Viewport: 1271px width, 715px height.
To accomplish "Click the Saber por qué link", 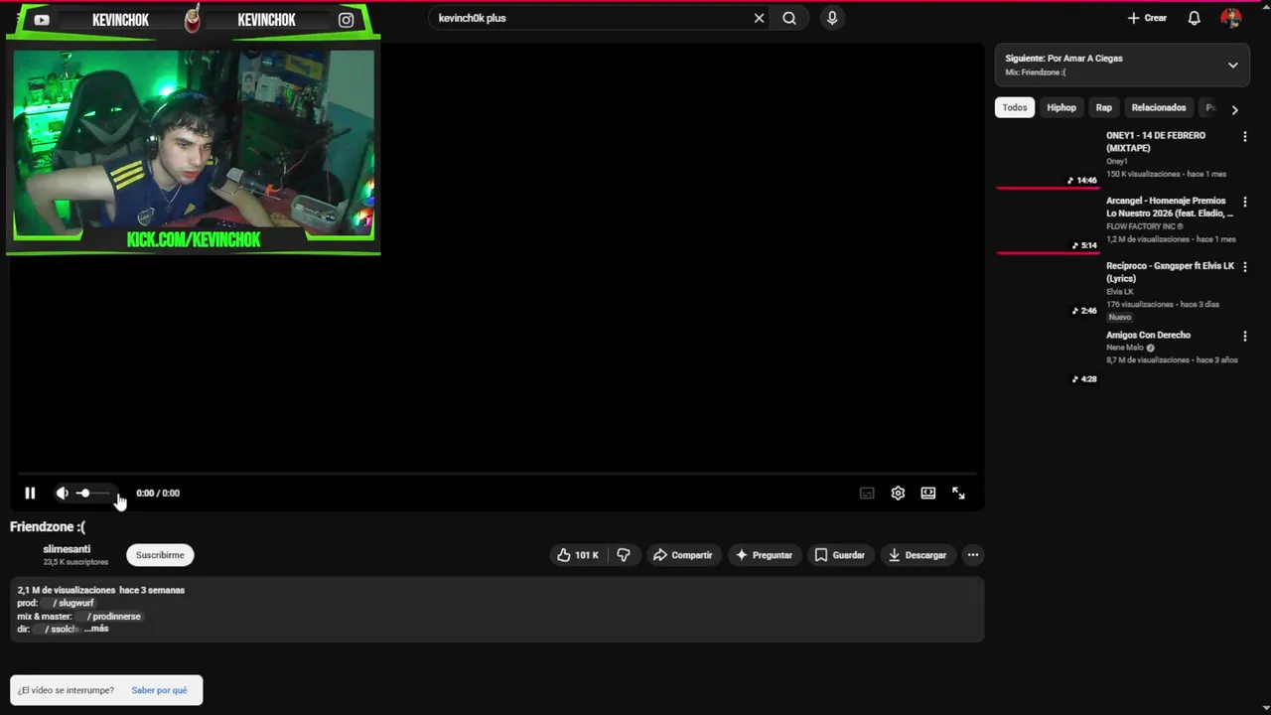I will (x=159, y=690).
